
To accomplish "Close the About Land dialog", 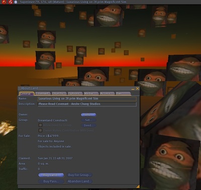I will click(138, 88).
